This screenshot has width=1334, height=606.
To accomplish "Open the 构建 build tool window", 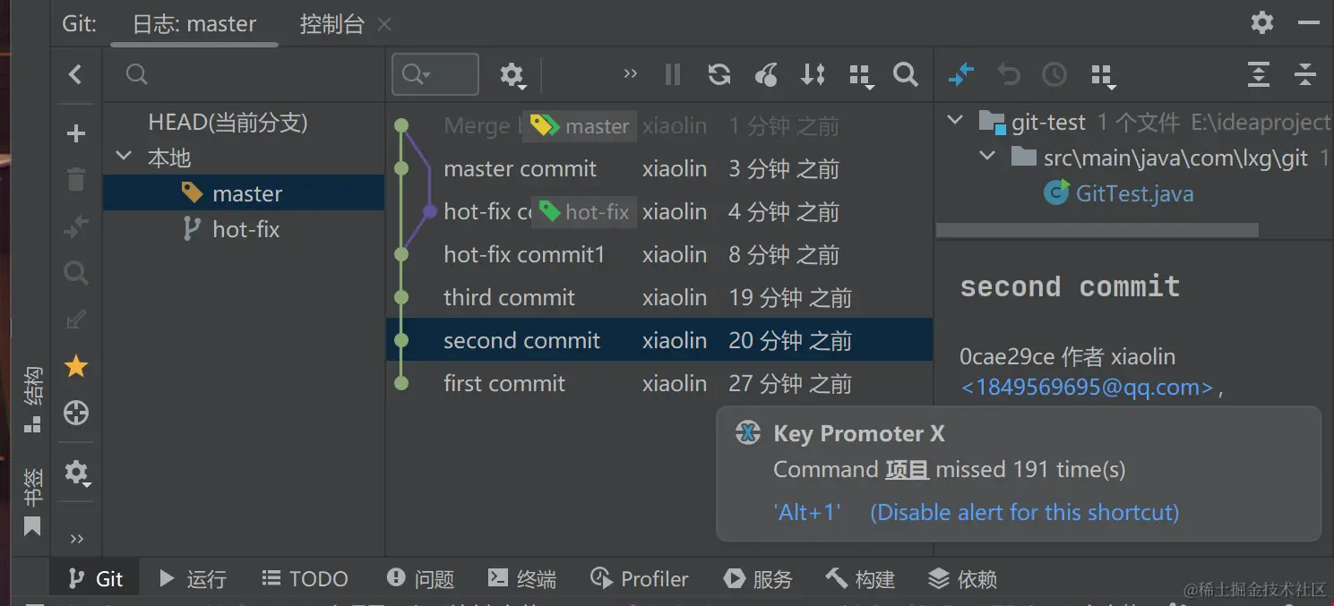I will 860,579.
